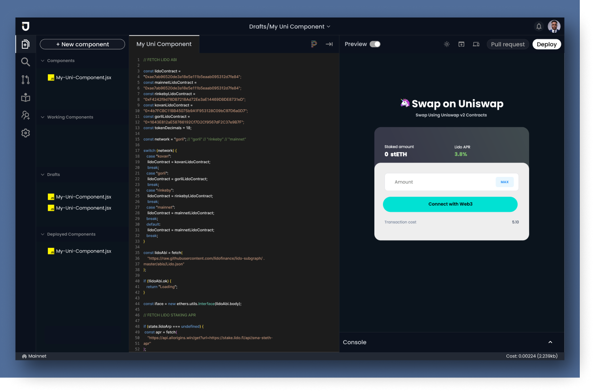Click the 'return "Loading";' code line

162,287
